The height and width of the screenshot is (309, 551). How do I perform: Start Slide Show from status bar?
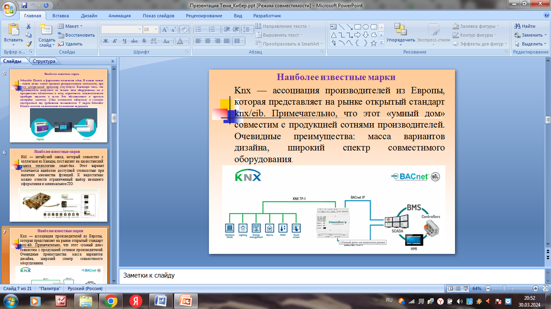click(x=465, y=288)
